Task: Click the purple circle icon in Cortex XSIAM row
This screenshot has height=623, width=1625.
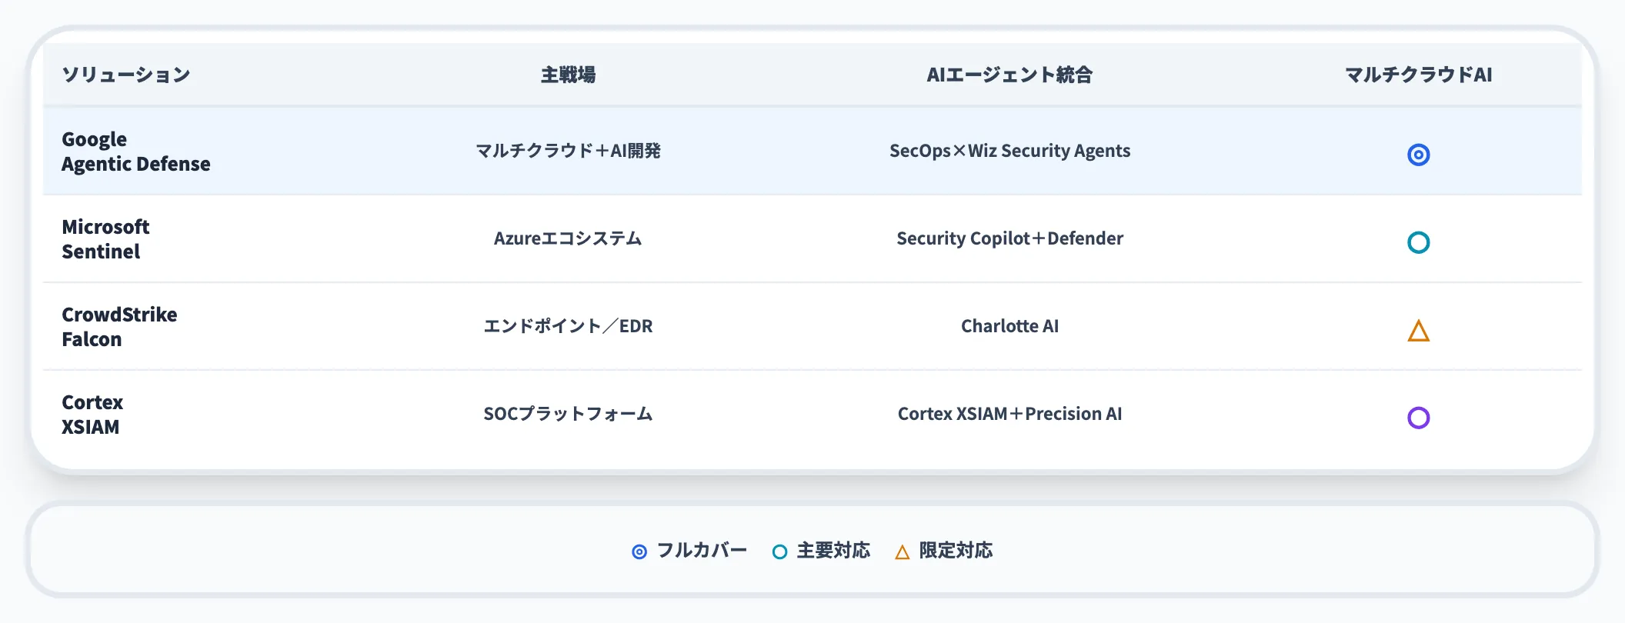Action: tap(1418, 418)
